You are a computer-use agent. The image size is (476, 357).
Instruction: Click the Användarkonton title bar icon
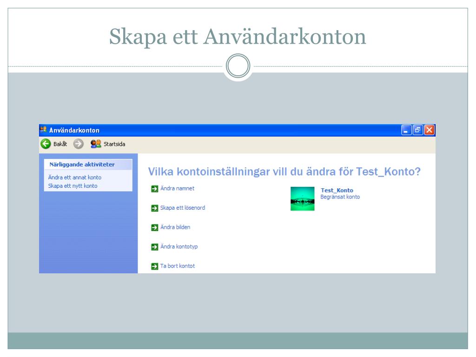pyautogui.click(x=43, y=130)
